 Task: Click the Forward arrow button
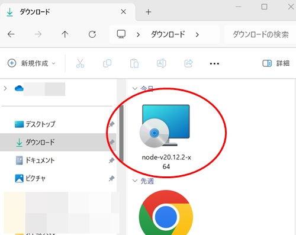coord(38,34)
